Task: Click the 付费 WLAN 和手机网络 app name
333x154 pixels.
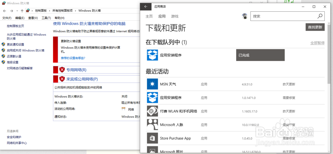Action: [x=178, y=111]
